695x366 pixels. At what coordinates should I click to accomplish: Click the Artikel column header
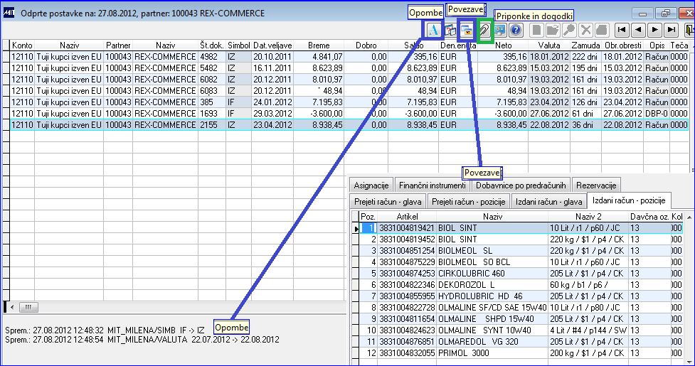407,216
